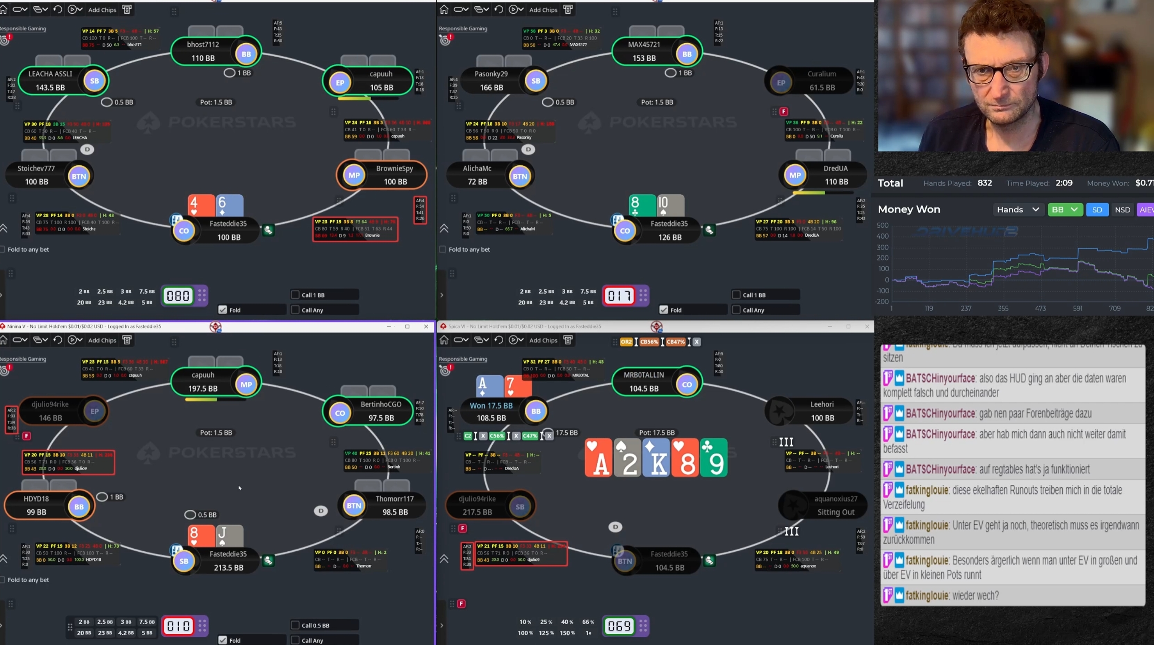This screenshot has width=1154, height=645.
Task: Click the CB47% badge in Spica VI top bar
Action: click(675, 342)
